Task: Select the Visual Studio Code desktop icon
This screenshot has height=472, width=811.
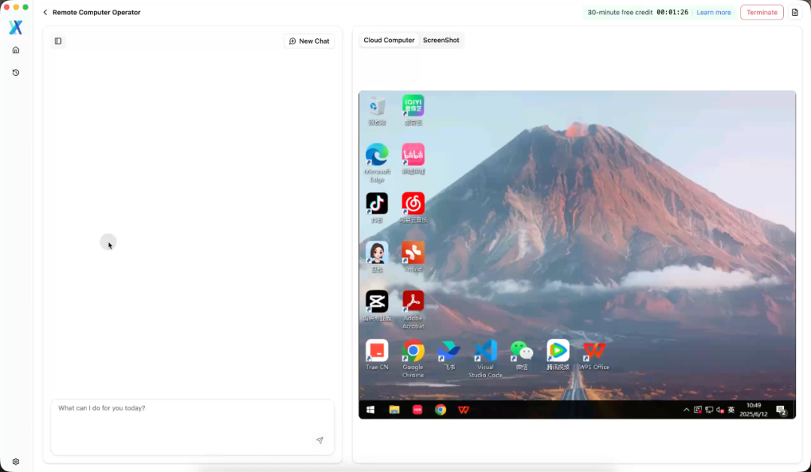Action: point(486,359)
